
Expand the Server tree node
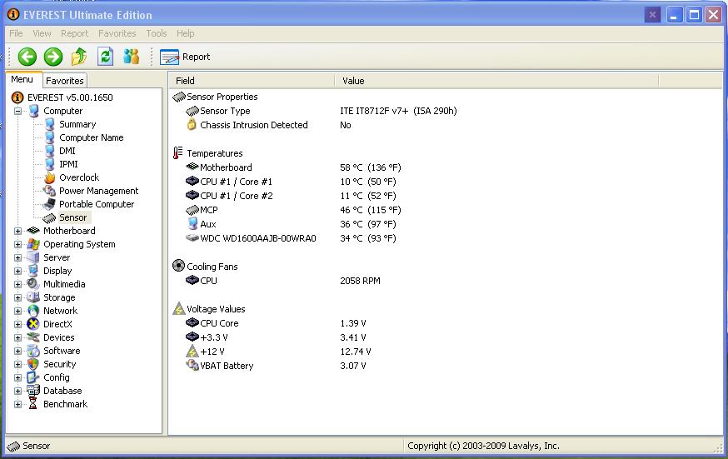pyautogui.click(x=17, y=257)
